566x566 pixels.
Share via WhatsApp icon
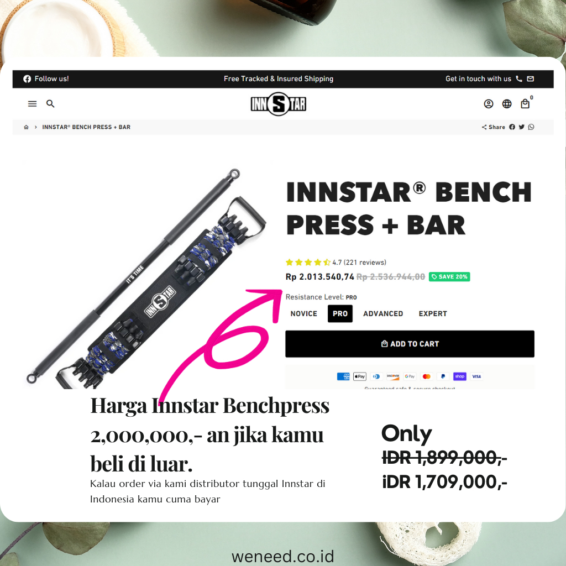pos(531,127)
